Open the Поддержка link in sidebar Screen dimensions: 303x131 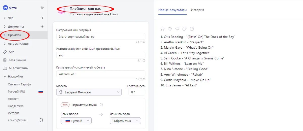click(x=16, y=106)
